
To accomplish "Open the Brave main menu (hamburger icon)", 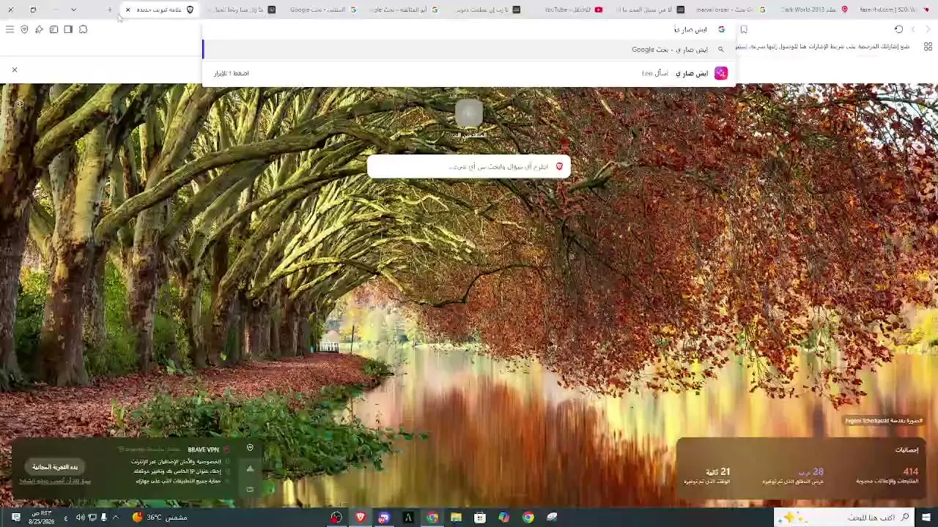I will click(x=10, y=29).
